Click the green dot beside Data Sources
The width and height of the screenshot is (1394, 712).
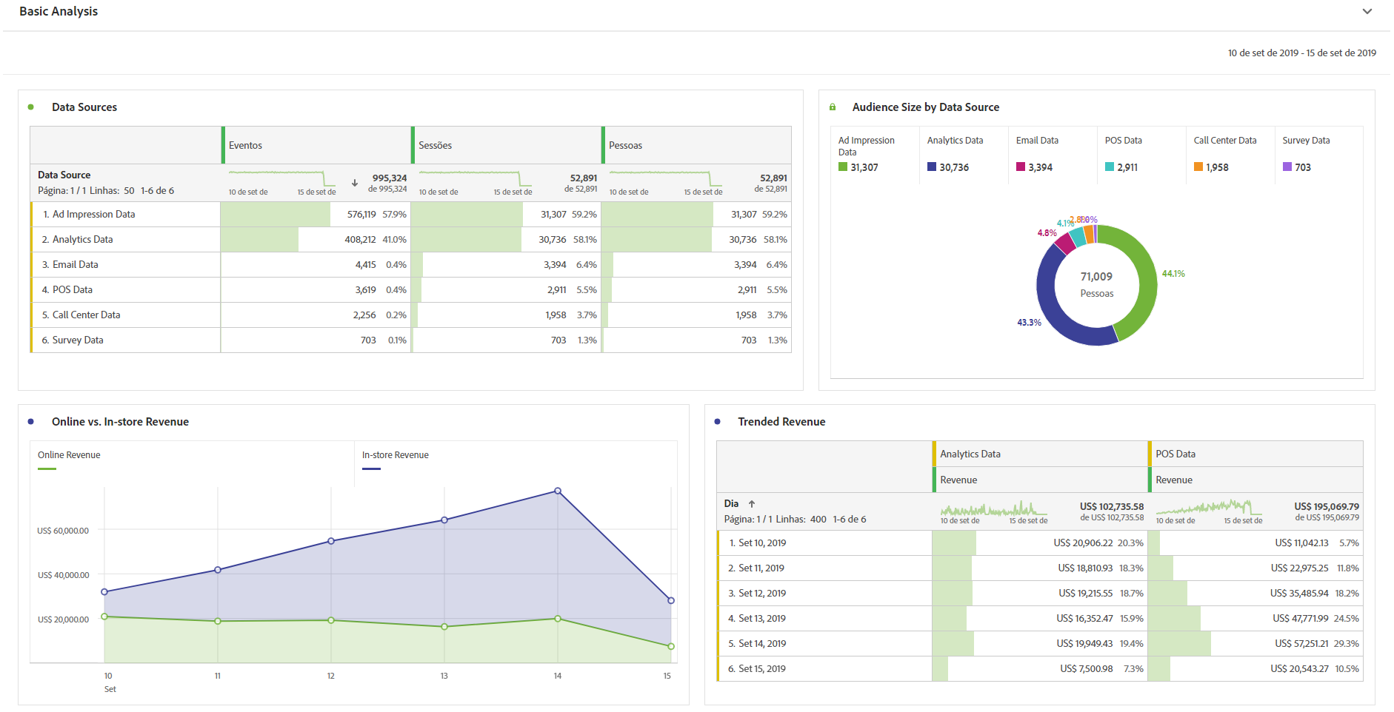[30, 107]
